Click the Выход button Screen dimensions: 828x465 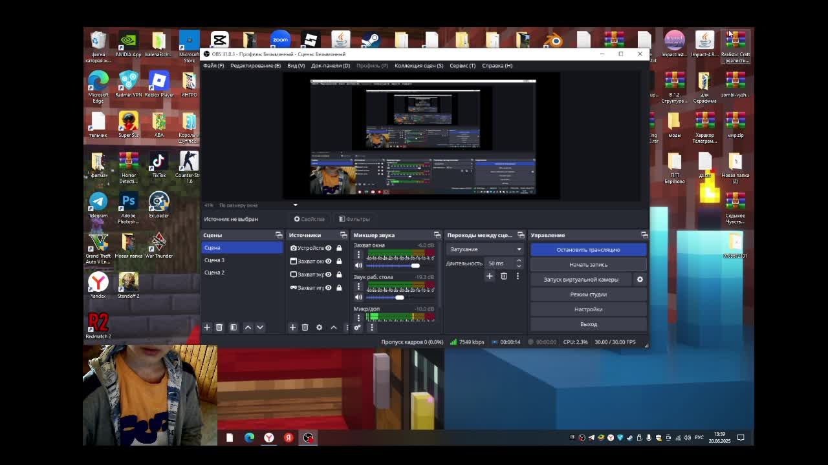[588, 324]
